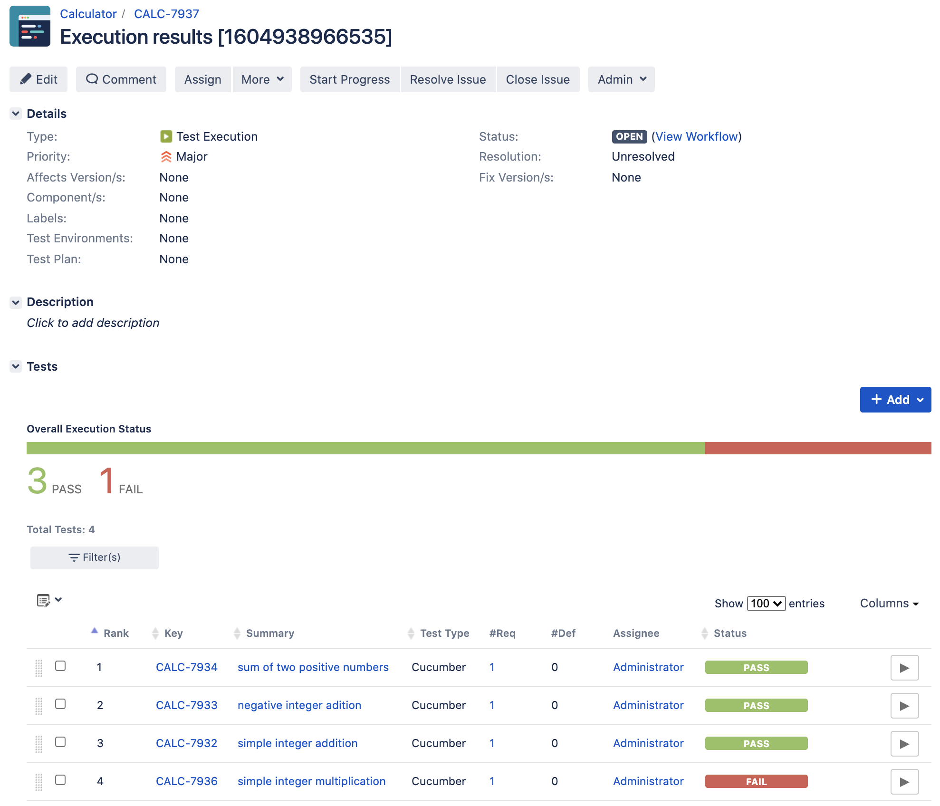Add a comment using the Comment button
The image size is (940, 806).
[121, 79]
